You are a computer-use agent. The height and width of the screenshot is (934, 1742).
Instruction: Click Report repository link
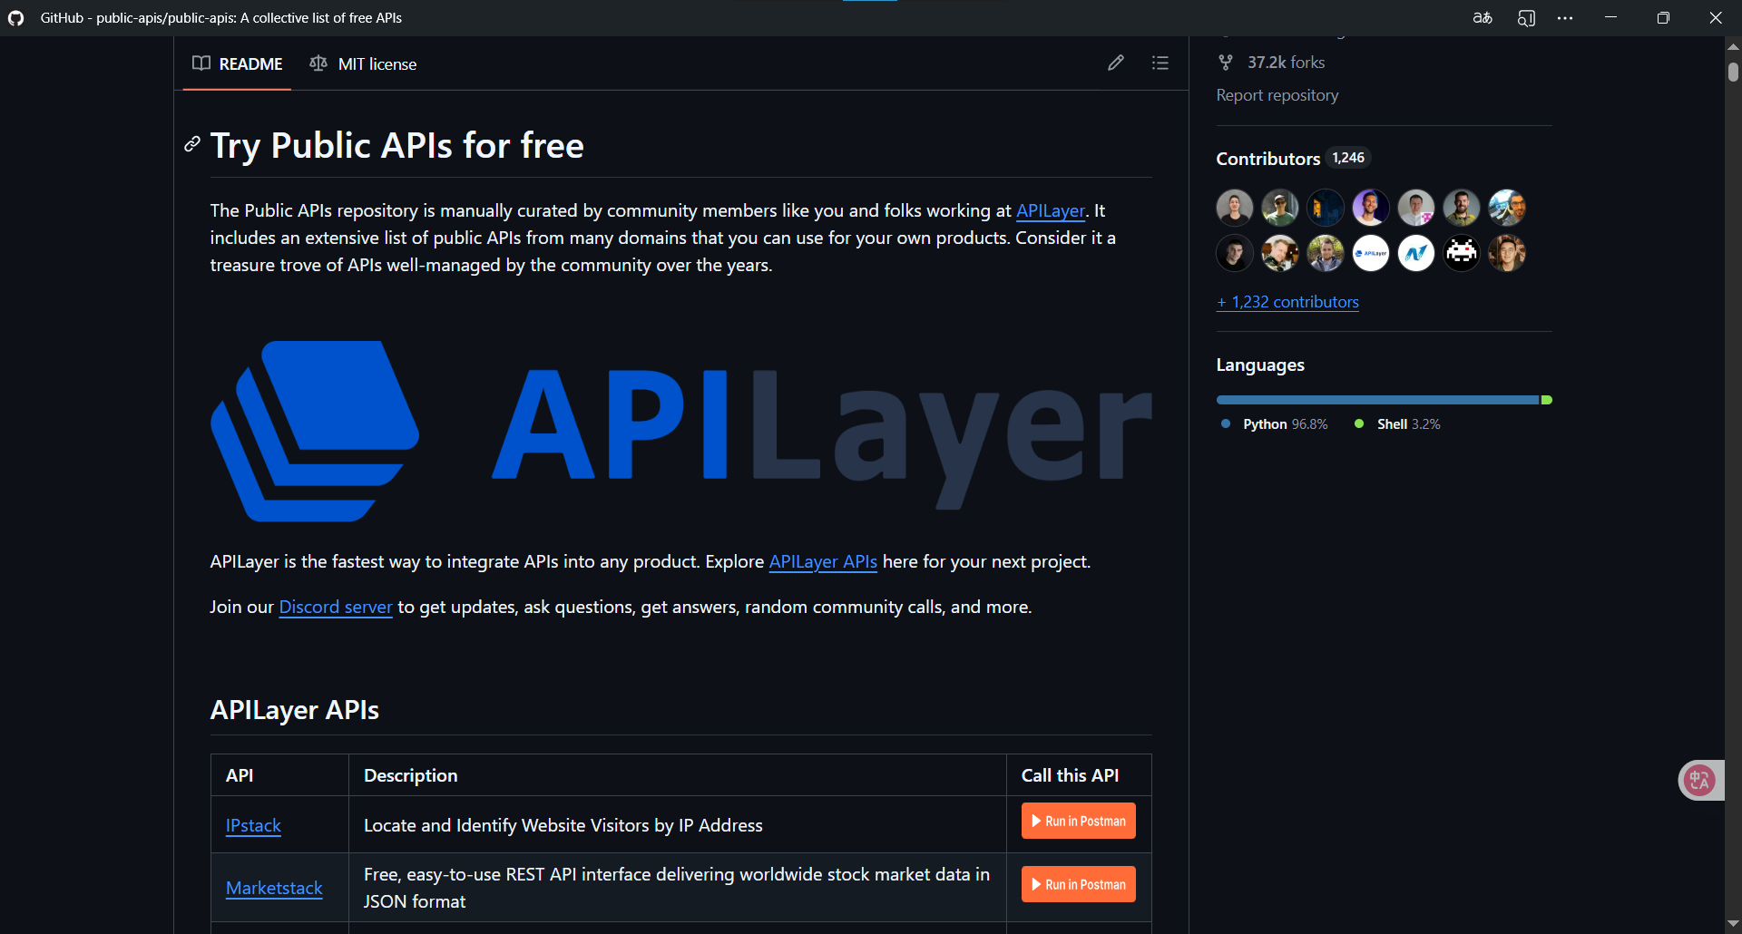[x=1277, y=95]
